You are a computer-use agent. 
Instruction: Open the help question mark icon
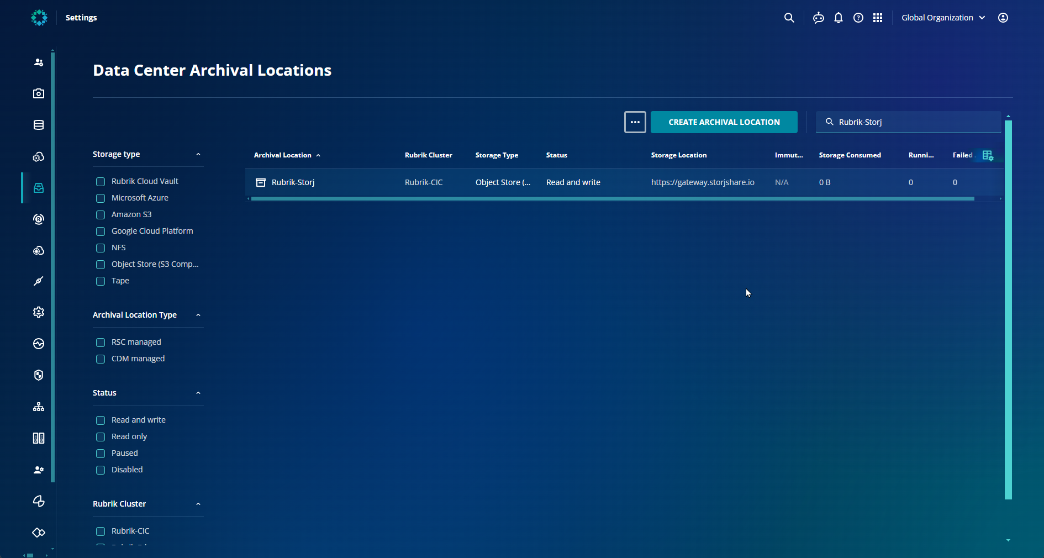[858, 18]
